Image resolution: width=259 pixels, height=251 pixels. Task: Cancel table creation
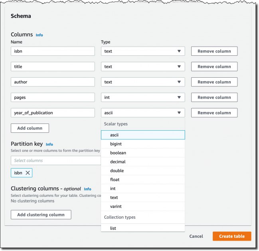pos(196,236)
